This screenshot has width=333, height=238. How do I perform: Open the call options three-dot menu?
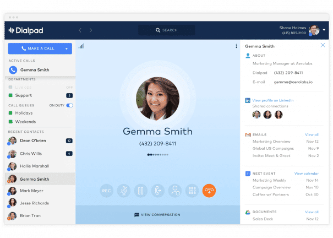(236, 46)
